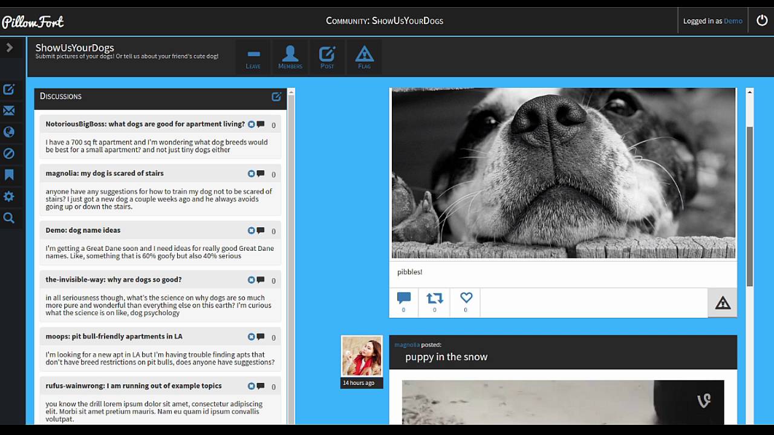Expand the left sidebar with the chevron arrow

(10, 47)
